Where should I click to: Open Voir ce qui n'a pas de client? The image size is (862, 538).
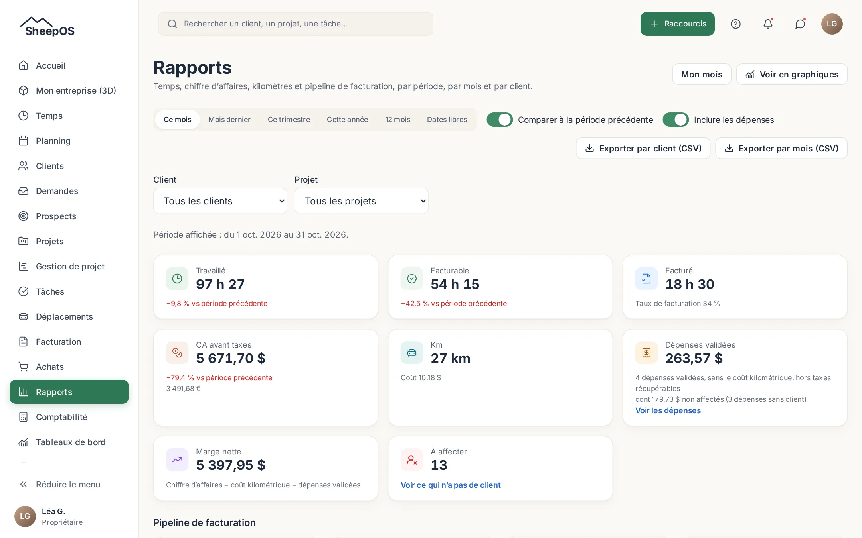pyautogui.click(x=451, y=485)
